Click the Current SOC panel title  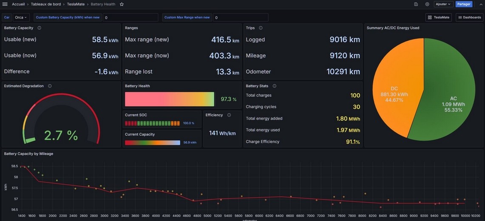point(136,115)
